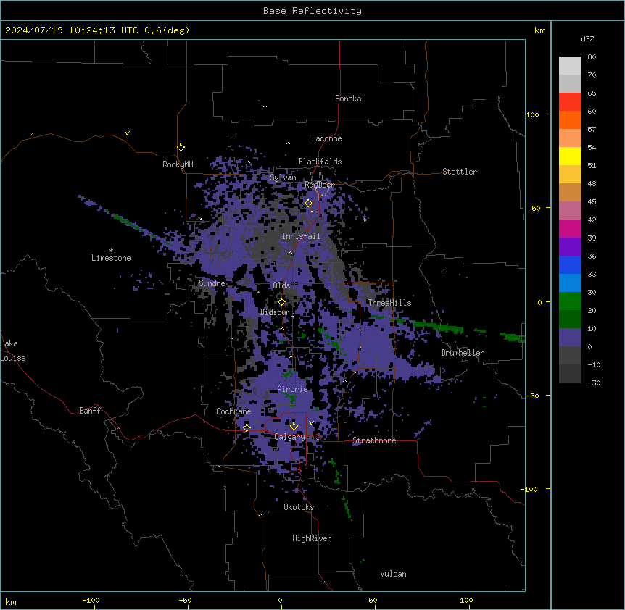Screen dimensions: 625x610
Task: Select the yellow diamond marker below Cochrane
Action: pos(247,427)
